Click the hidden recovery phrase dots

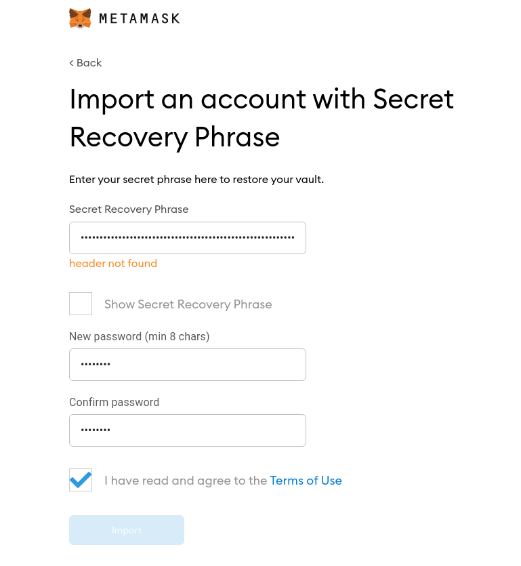188,236
